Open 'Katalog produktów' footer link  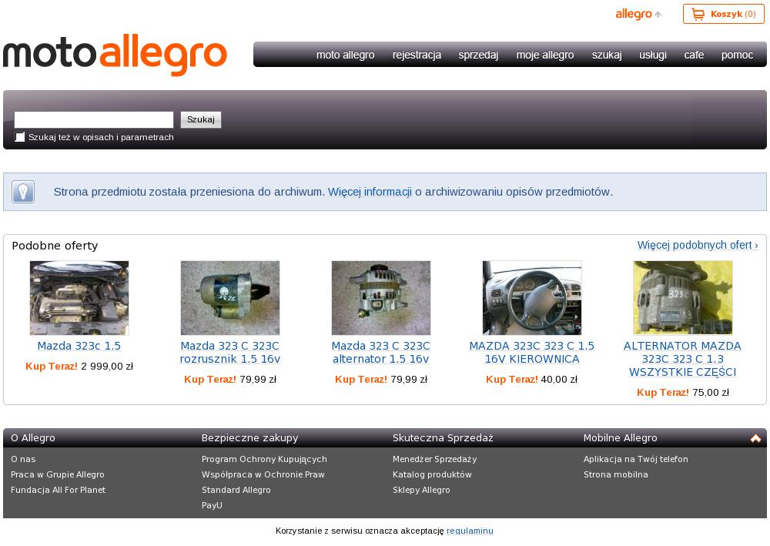(x=432, y=475)
